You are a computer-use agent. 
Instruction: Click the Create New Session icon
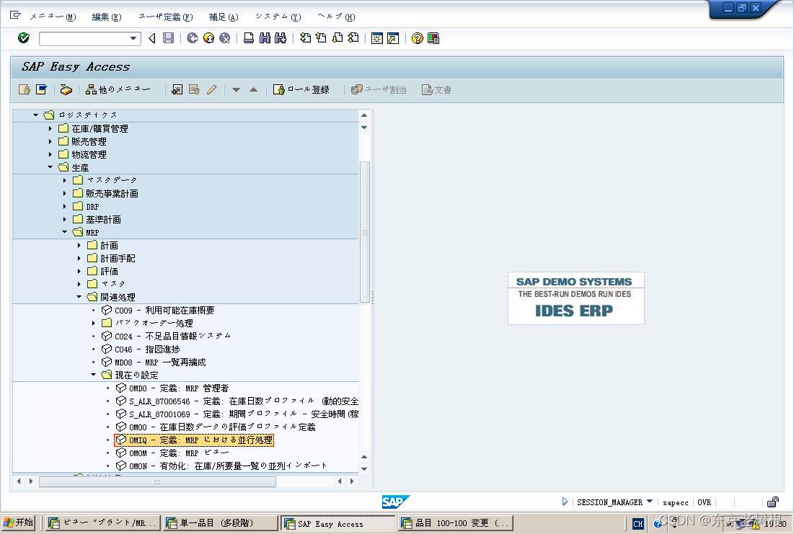tap(376, 38)
